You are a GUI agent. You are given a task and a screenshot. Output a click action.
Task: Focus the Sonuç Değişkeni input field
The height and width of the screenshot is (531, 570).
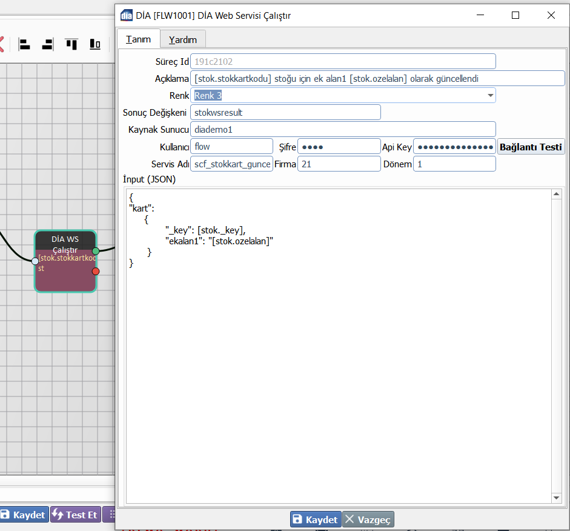(x=285, y=112)
